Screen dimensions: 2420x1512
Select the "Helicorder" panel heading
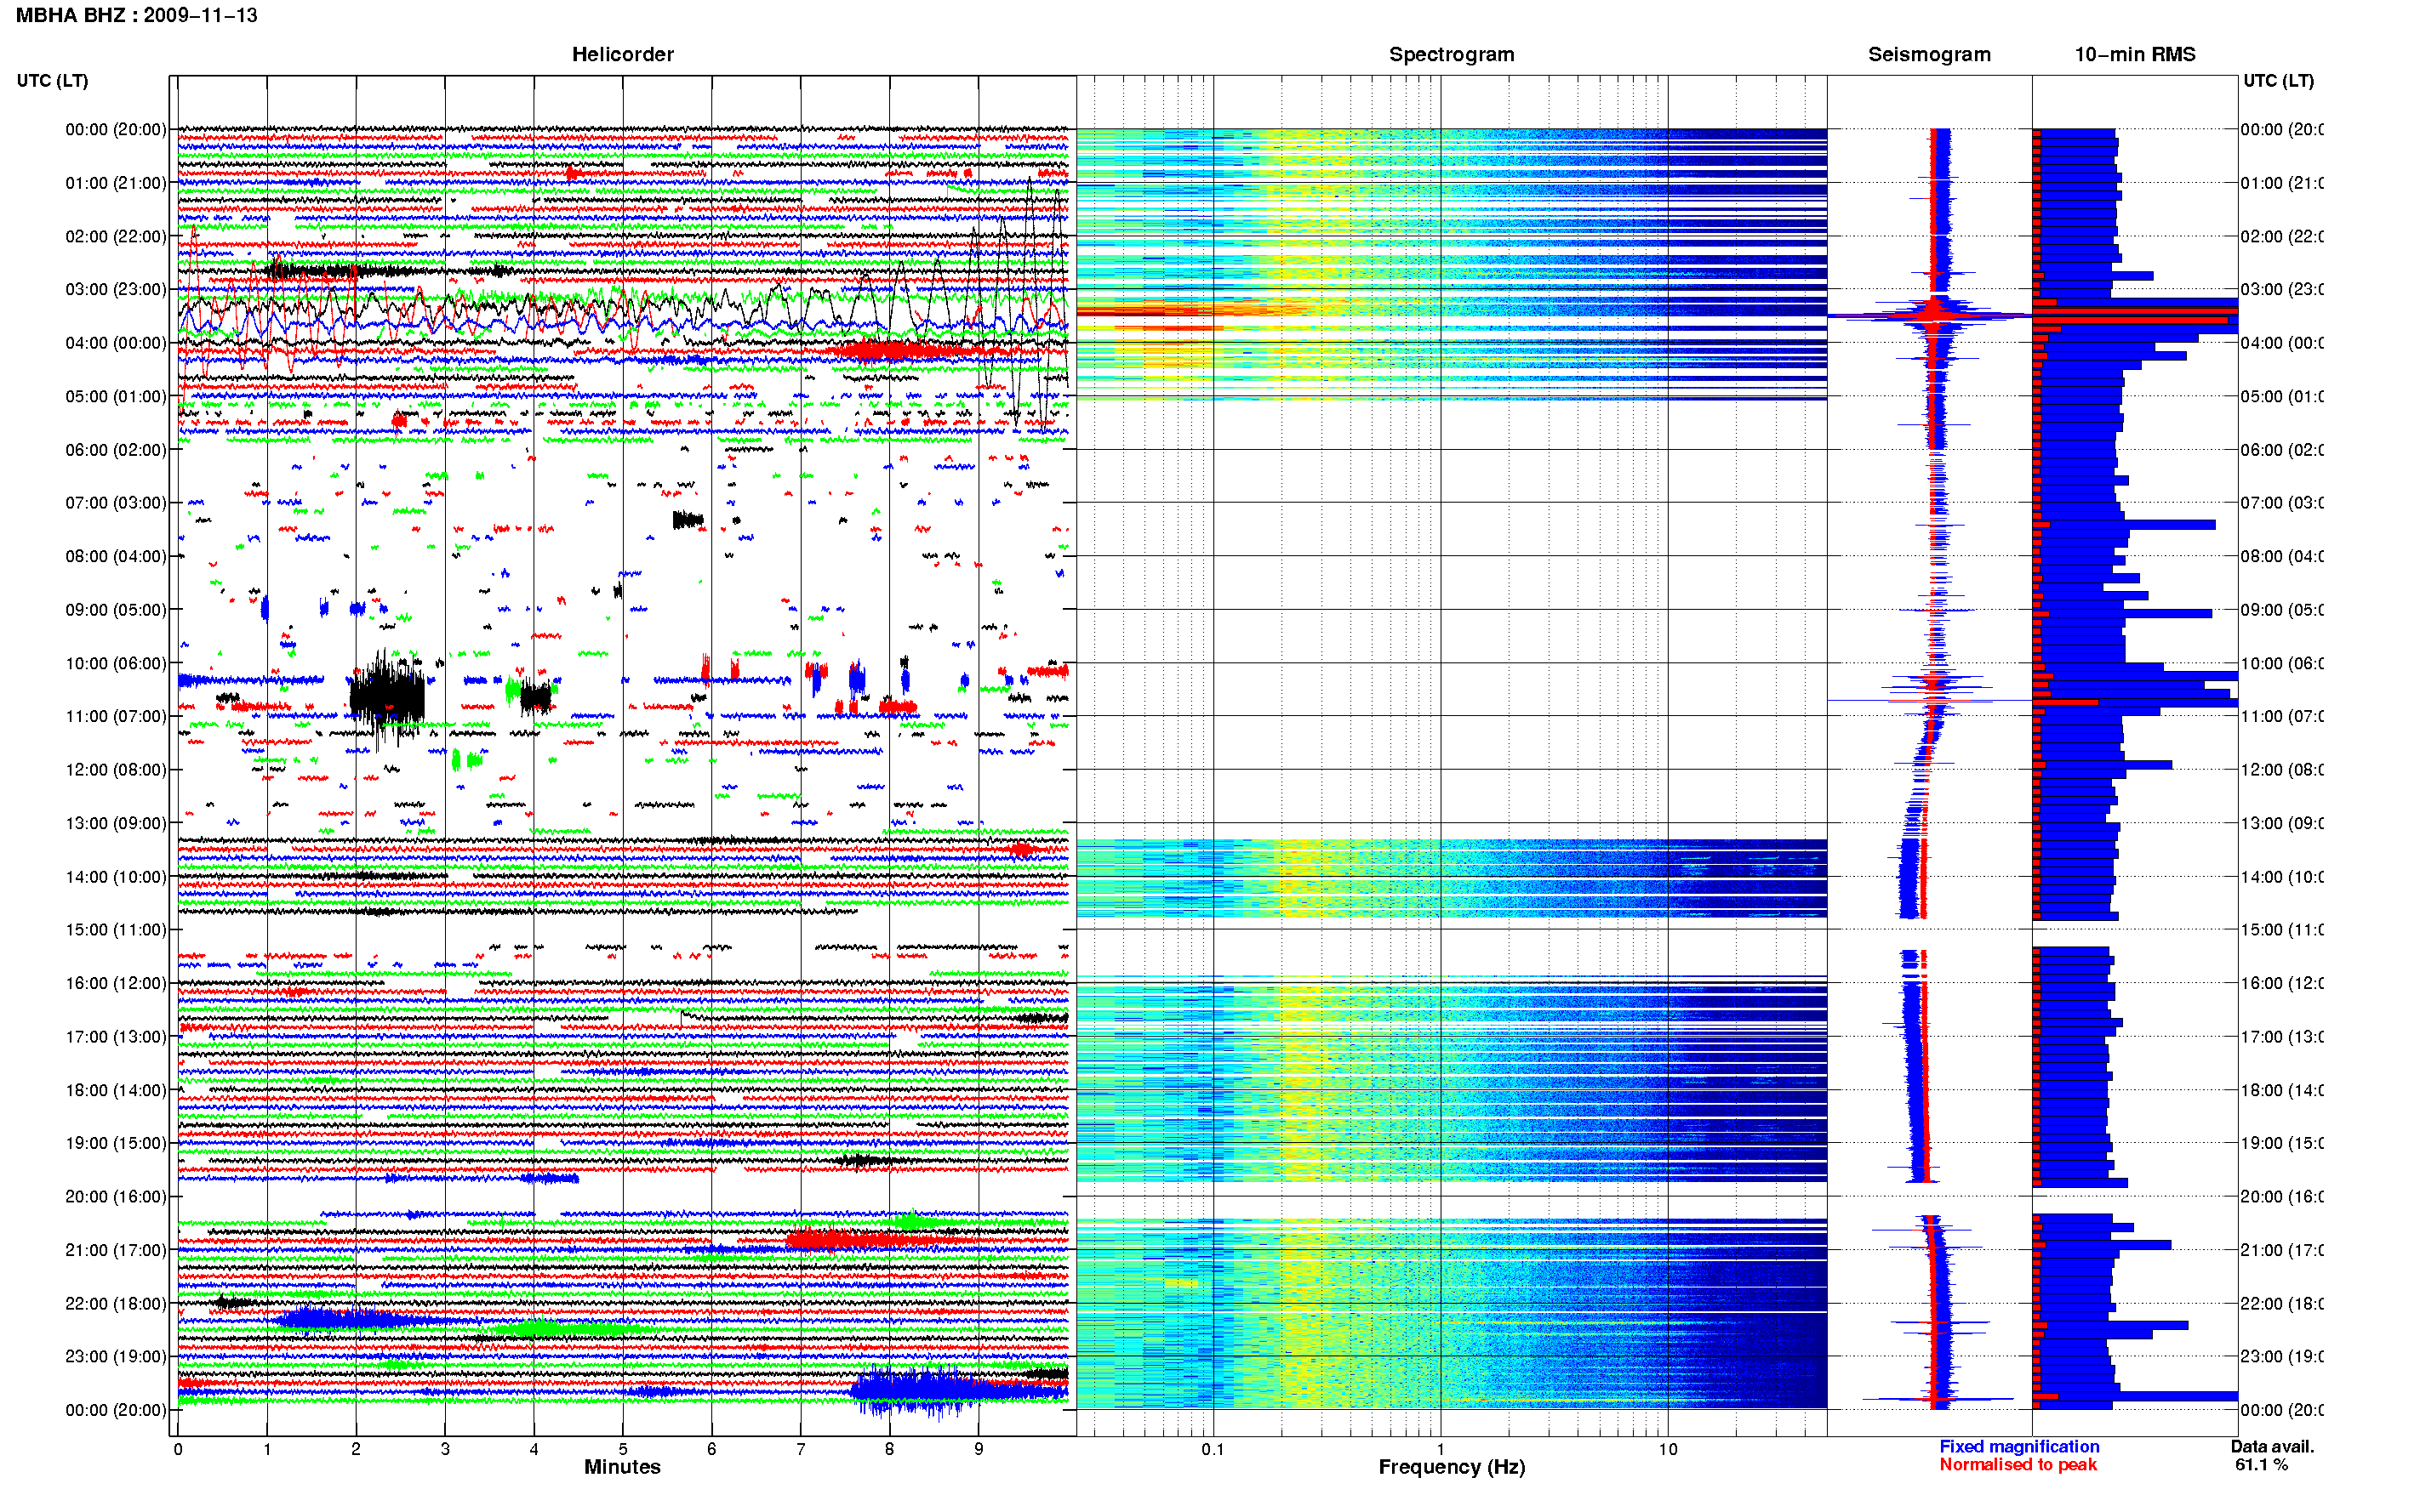[622, 54]
